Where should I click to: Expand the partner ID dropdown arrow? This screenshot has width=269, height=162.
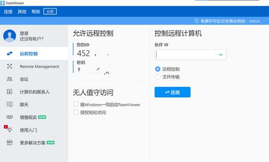pyautogui.click(x=221, y=55)
